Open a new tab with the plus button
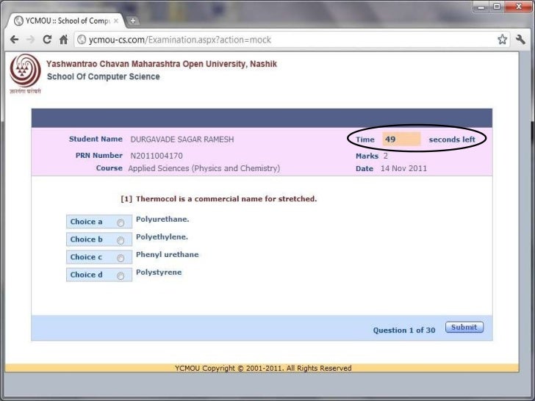This screenshot has height=401, width=535. point(133,21)
